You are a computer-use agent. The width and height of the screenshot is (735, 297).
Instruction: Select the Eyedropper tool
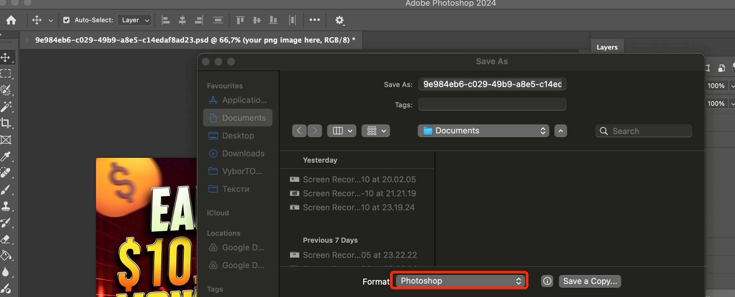tap(6, 156)
